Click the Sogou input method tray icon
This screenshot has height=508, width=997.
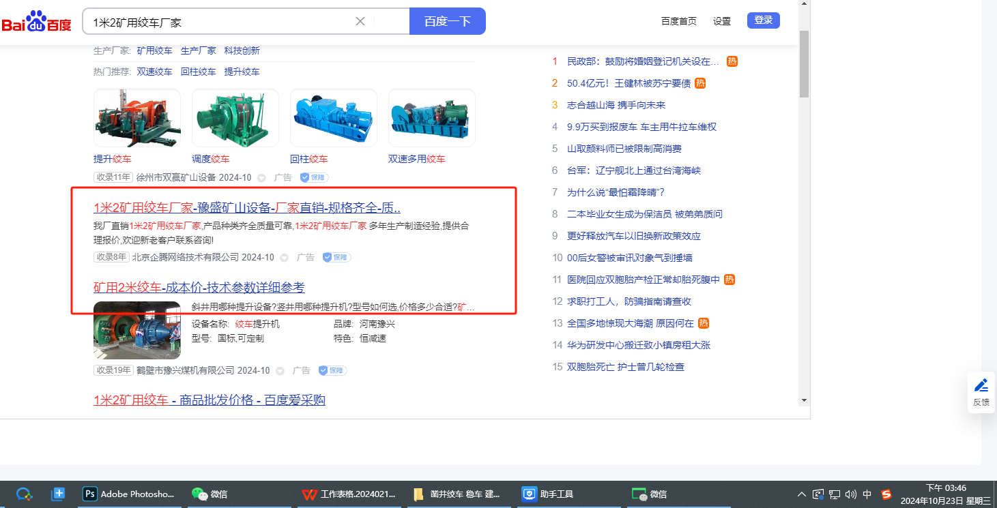(x=886, y=494)
